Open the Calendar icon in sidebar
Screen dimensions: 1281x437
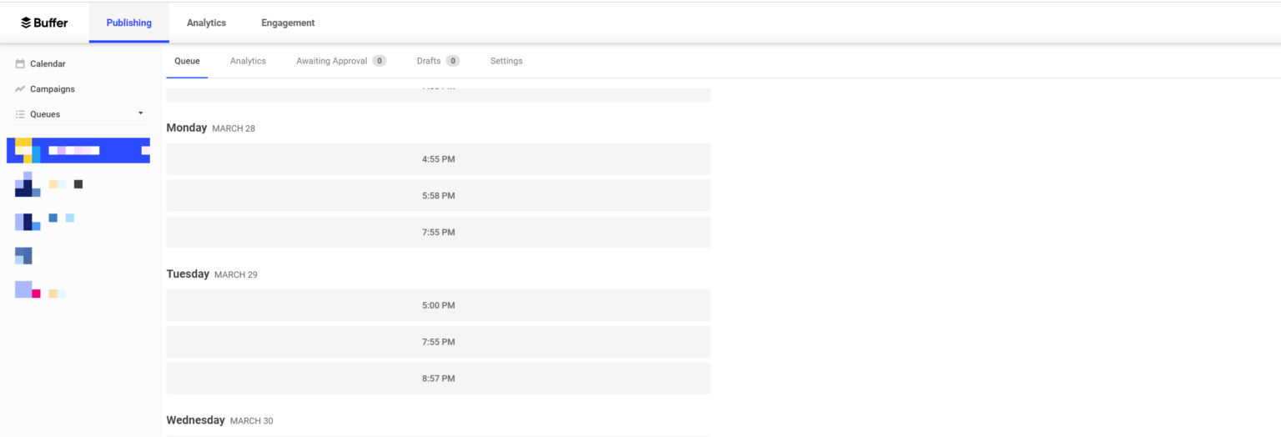[x=20, y=64]
